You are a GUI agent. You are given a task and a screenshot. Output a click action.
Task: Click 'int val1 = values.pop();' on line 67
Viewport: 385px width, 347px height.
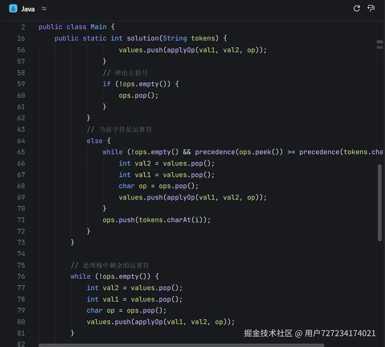click(167, 175)
